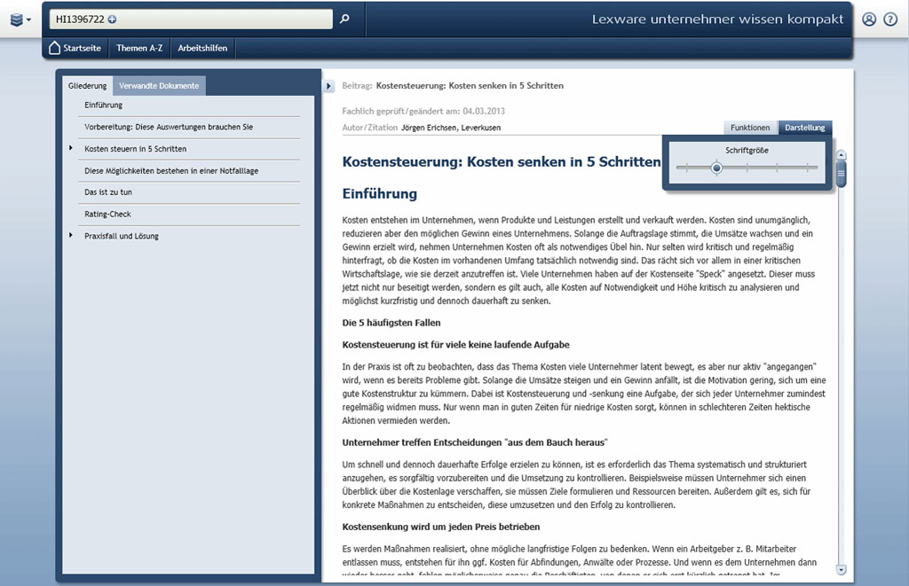Open the user profile icon
Image resolution: width=909 pixels, height=586 pixels.
[x=868, y=20]
